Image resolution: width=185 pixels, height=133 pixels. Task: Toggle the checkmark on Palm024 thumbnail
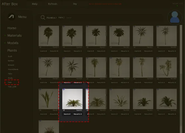158,26
